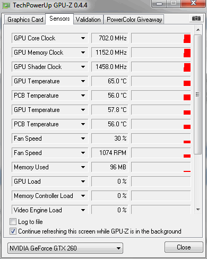Click the GPU Temperature 65.0 °C graph
The width and height of the screenshot is (207, 259).
click(161, 81)
